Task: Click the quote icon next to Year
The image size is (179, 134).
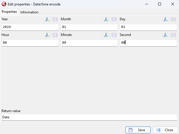Action: [x=55, y=19]
